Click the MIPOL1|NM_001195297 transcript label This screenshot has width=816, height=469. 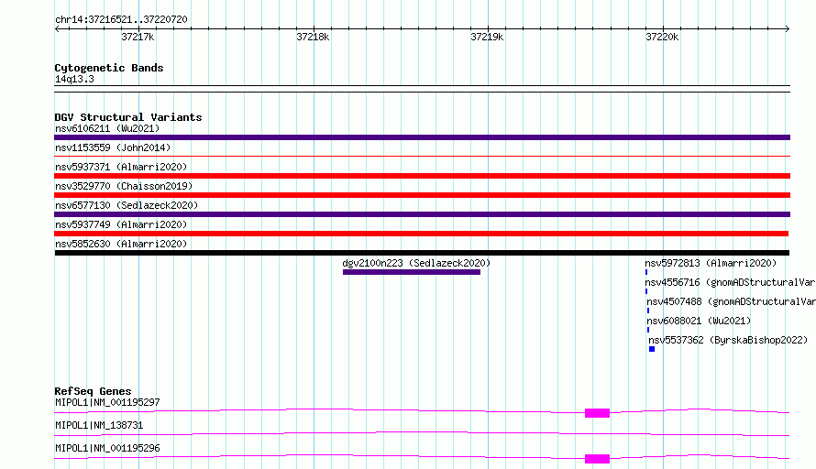coord(107,402)
